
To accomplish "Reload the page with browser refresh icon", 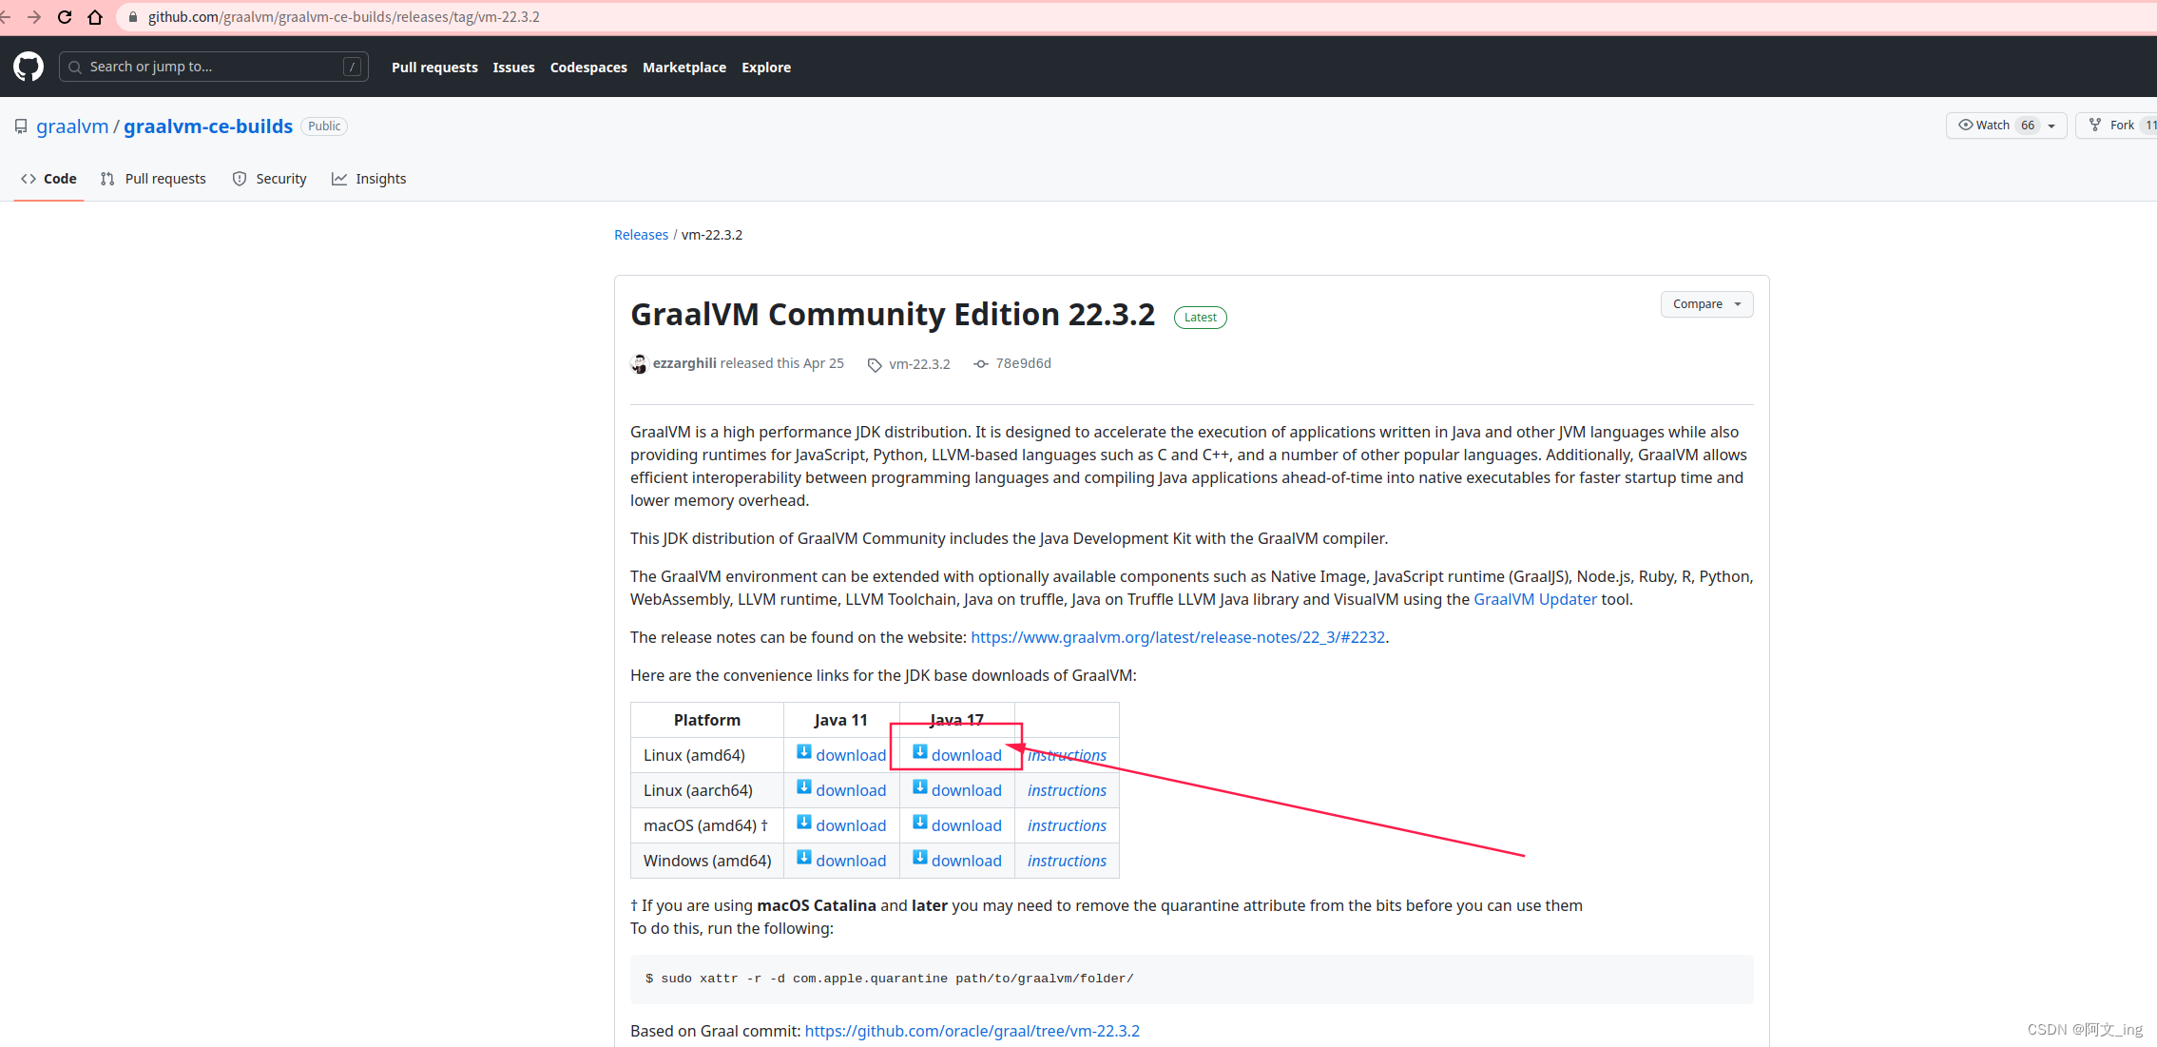I will (65, 17).
